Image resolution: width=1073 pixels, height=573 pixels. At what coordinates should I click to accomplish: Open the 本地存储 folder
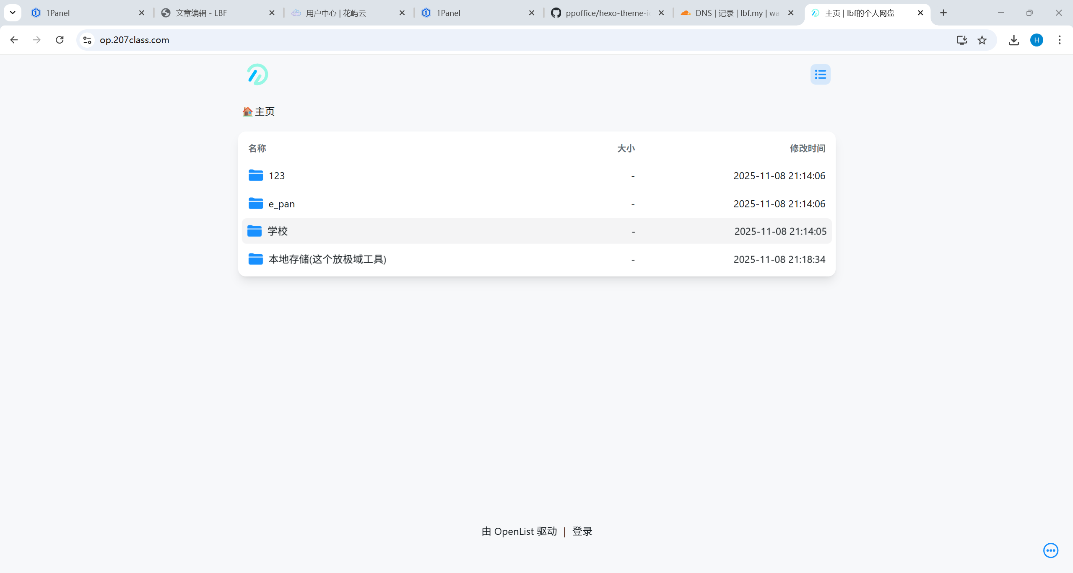[327, 259]
